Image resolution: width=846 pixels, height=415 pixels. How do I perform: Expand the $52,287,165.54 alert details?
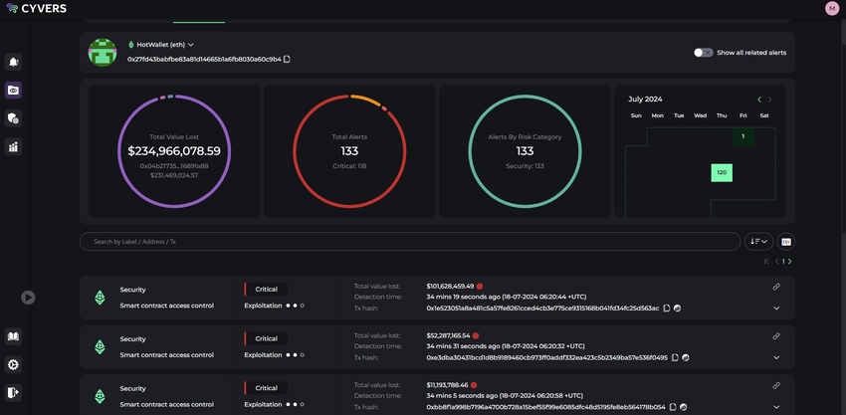[x=776, y=358]
